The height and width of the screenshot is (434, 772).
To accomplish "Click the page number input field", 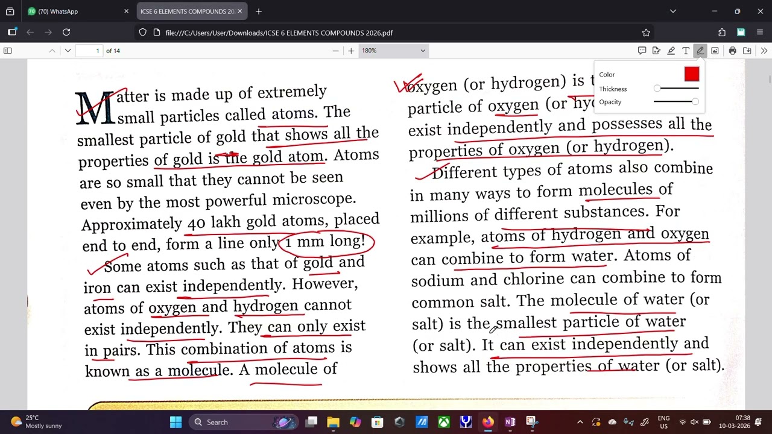I will [x=89, y=51].
